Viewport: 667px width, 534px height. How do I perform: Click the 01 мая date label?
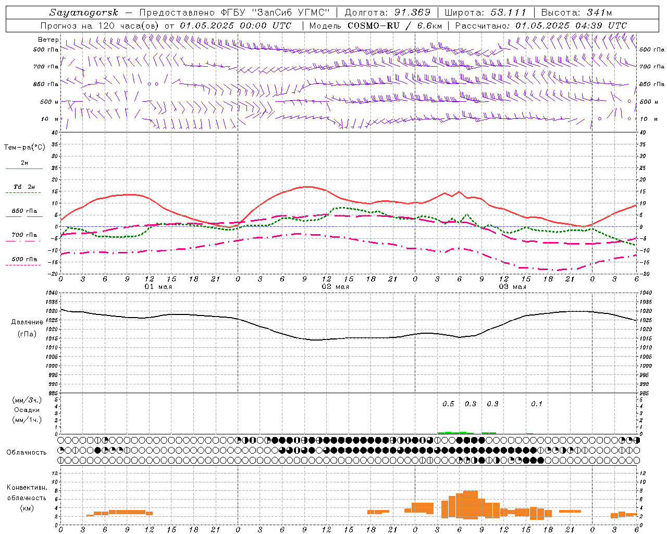pos(158,287)
